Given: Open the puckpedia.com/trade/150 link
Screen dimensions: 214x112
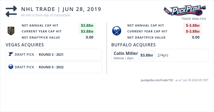Looking at the screenshot, I should tap(157, 80).
